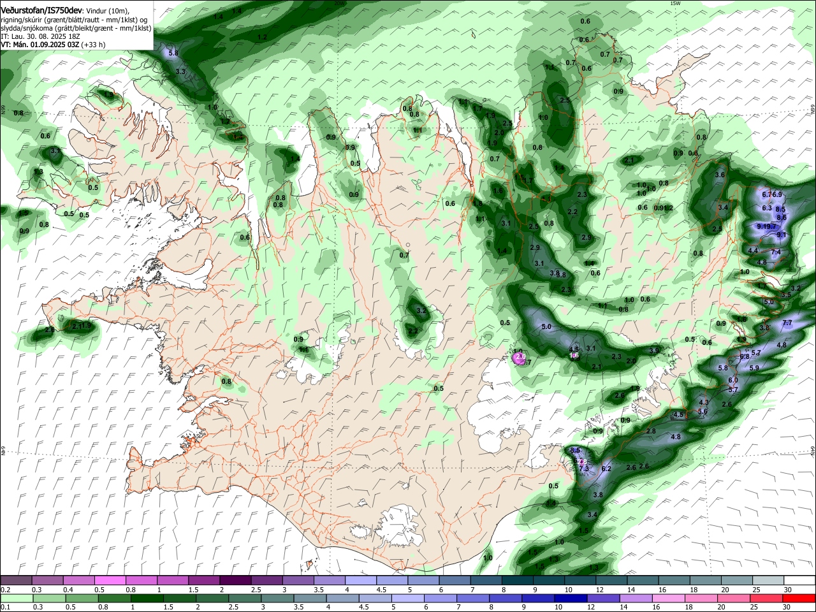Click the '0.1' label on the lower scale
The image size is (816, 612).
4,607
